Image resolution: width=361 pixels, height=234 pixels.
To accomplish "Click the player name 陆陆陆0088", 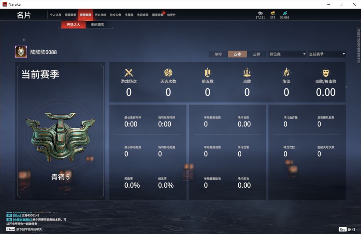I will tap(43, 52).
